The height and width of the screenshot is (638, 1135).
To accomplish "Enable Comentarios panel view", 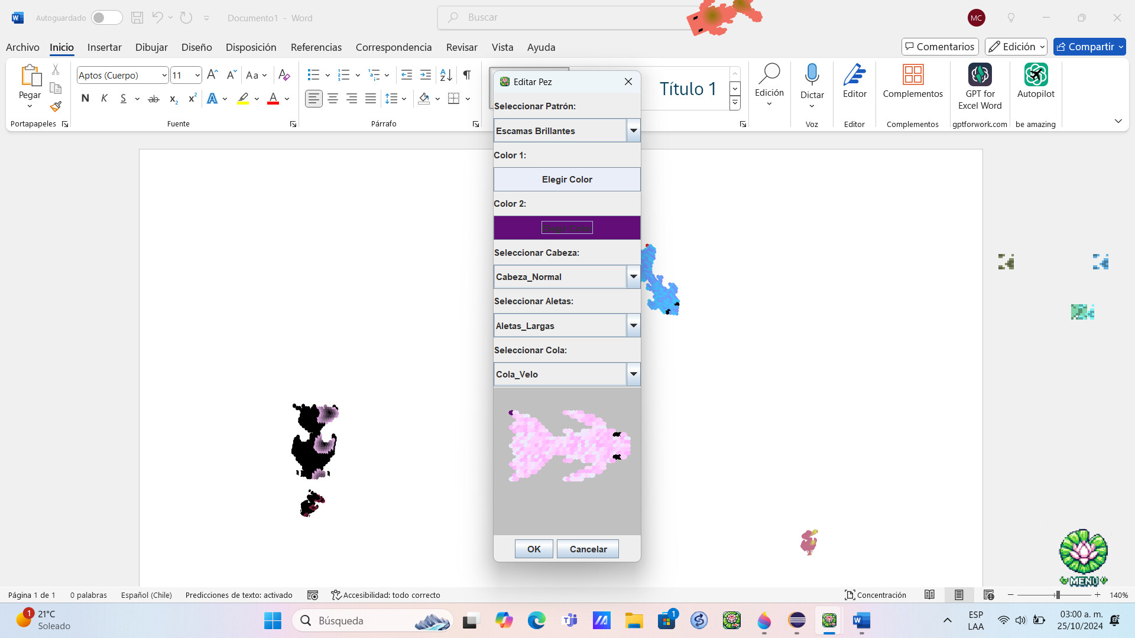I will coord(940,47).
